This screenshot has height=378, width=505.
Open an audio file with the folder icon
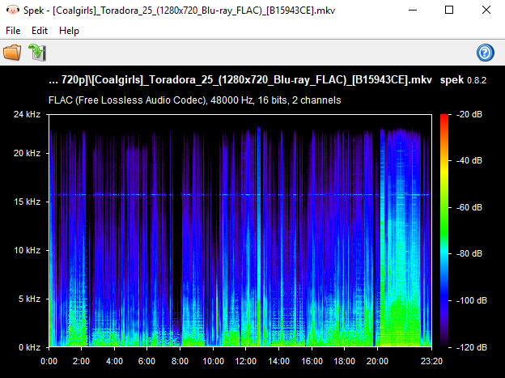[x=12, y=53]
